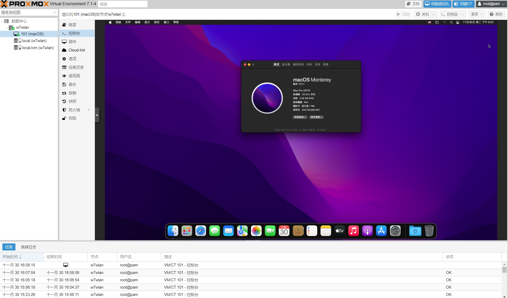
Task: Open the Documentation button
Action: pyautogui.click(x=413, y=4)
